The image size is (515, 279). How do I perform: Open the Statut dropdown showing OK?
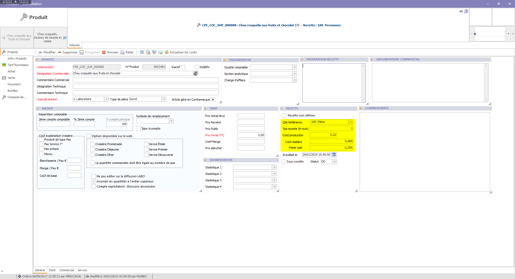coord(334,162)
